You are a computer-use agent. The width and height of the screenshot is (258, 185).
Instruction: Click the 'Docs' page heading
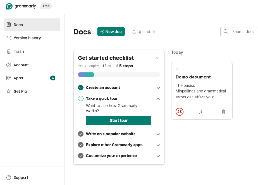(82, 32)
